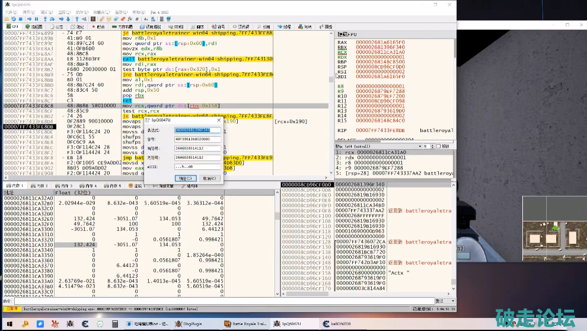Click the Restart program toolbar icon
This screenshot has height=331, width=587.
[x=13, y=19]
